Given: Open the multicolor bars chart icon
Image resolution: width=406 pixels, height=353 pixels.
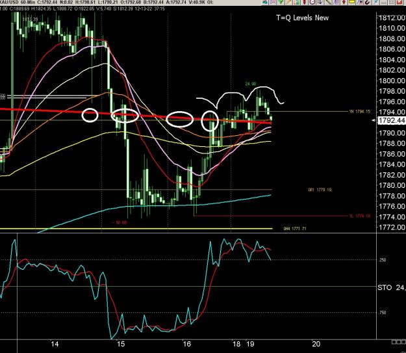Looking at the screenshot, I should (296, 2).
